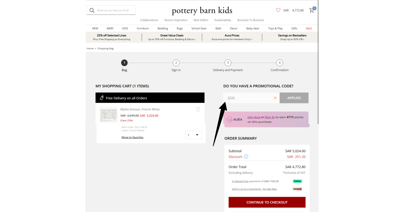
Task: Click Continue to Checkout button
Action: point(267,202)
